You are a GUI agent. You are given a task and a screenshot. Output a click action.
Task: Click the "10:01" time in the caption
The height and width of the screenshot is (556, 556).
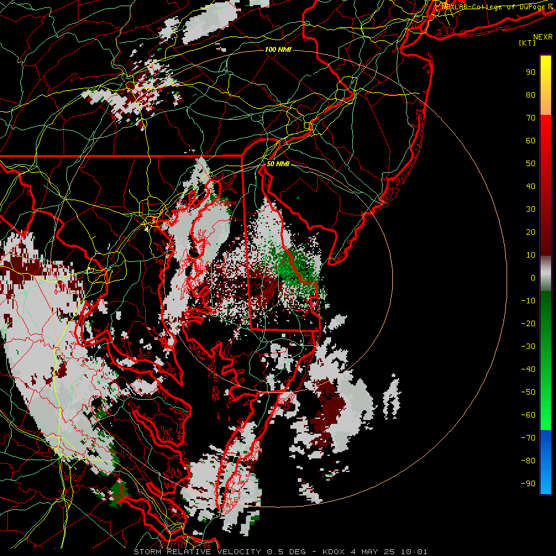click(x=414, y=552)
